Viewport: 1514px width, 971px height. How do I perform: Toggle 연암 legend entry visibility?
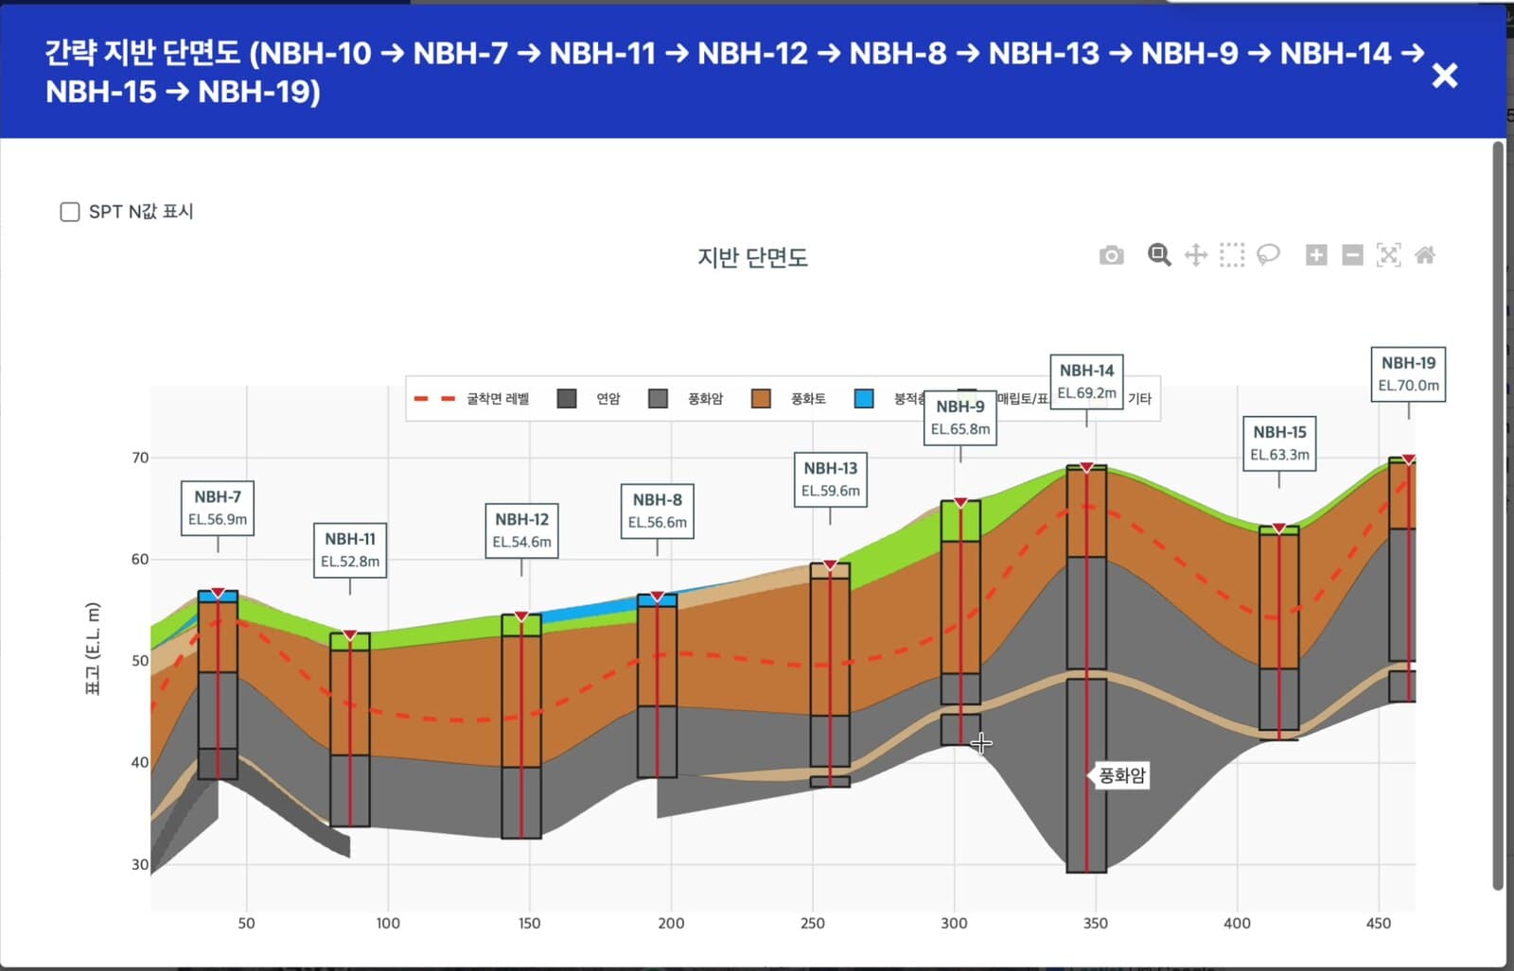pyautogui.click(x=589, y=399)
